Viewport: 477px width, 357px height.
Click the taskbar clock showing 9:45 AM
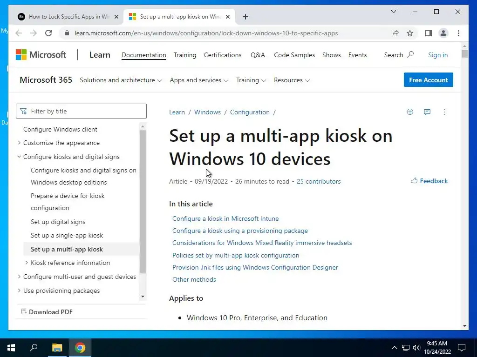[437, 348]
